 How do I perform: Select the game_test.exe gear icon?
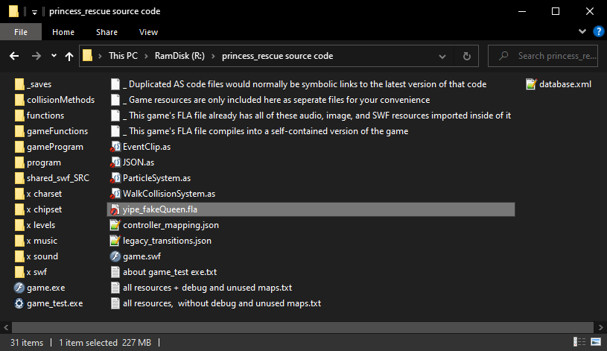(19, 303)
